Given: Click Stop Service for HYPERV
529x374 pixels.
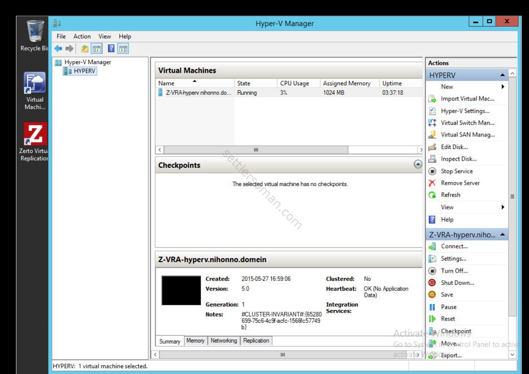Looking at the screenshot, I should tap(456, 171).
